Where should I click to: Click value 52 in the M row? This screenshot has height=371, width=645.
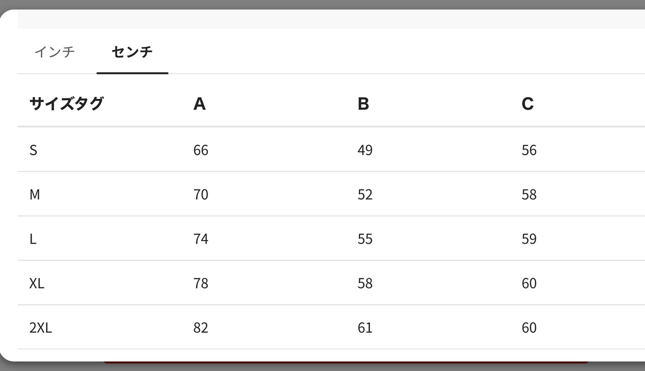[x=365, y=194]
